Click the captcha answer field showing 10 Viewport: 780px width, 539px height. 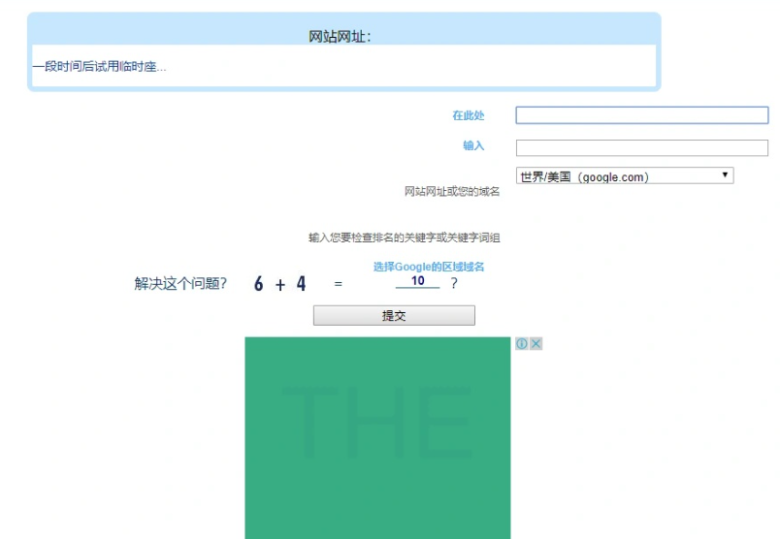click(417, 281)
